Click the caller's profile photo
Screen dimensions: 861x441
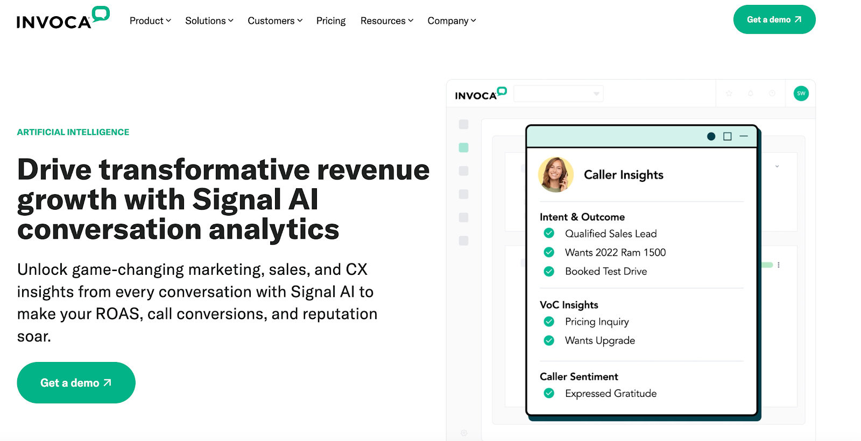click(x=556, y=175)
